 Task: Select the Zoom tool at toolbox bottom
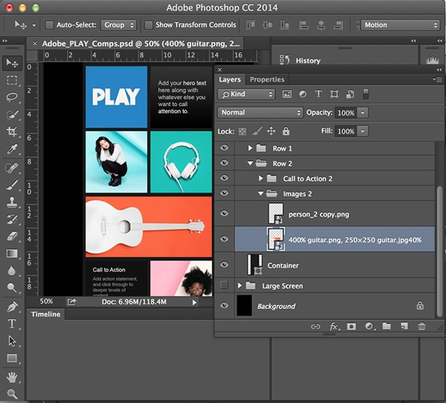coord(12,394)
